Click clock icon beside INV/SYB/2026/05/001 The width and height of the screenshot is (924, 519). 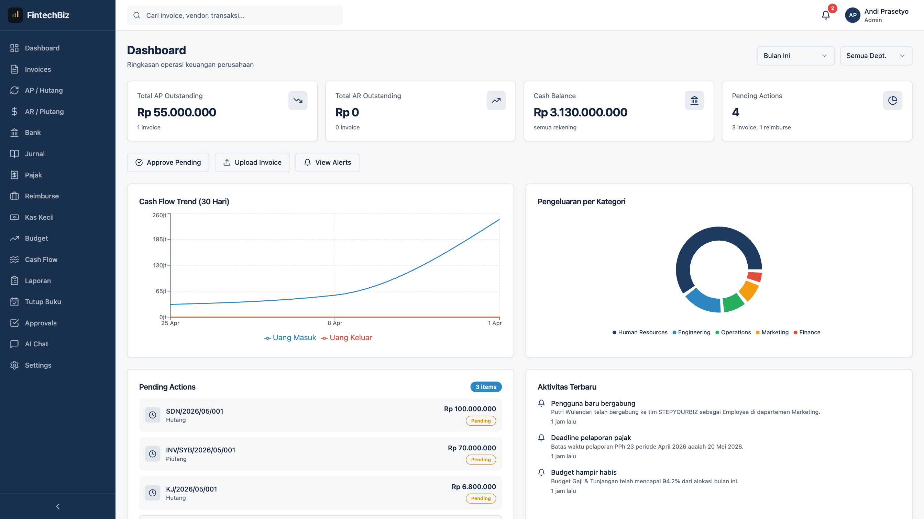pos(152,454)
